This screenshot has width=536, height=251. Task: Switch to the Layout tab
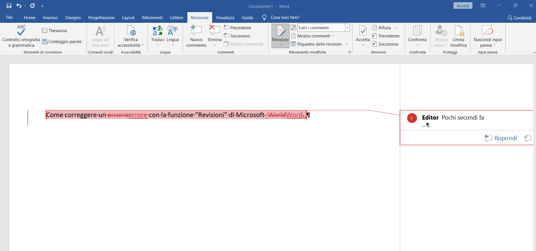(x=128, y=17)
